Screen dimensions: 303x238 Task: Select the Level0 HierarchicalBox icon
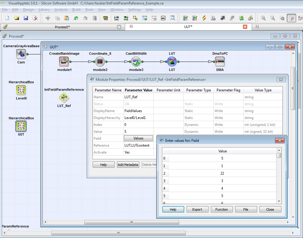tap(21, 90)
